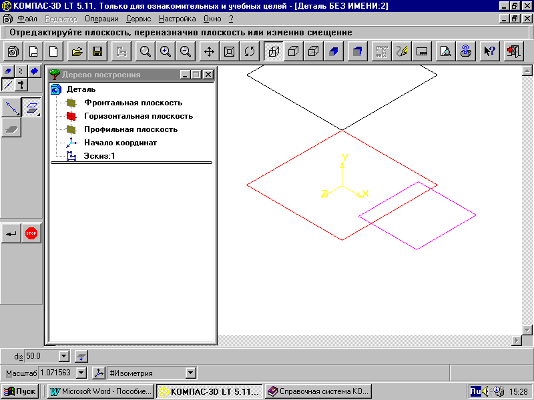Viewport: 534px width, 400px height.
Task: Open a file with the folder icon
Action: (x=77, y=51)
